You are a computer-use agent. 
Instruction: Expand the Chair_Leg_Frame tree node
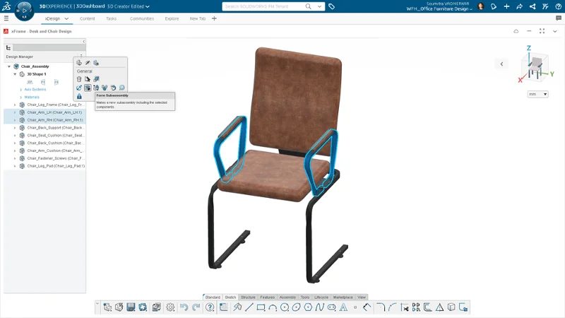tap(16, 105)
